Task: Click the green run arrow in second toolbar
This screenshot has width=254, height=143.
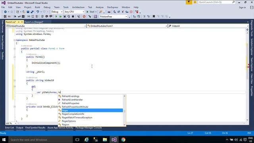Action: point(56,17)
